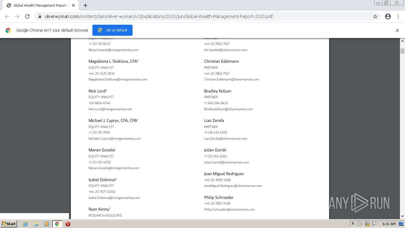Click phone number +1 416 433 4976
Image resolution: width=405 pixels, height=228 pixels.
click(215, 132)
